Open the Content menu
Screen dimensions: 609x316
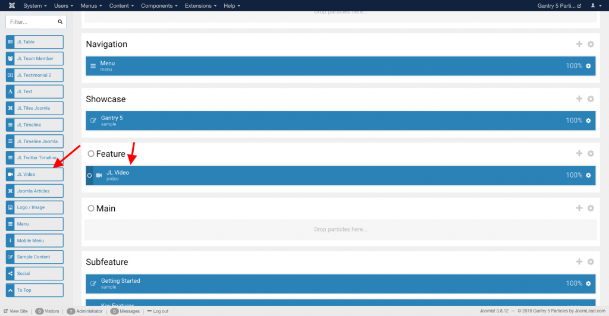tap(121, 6)
